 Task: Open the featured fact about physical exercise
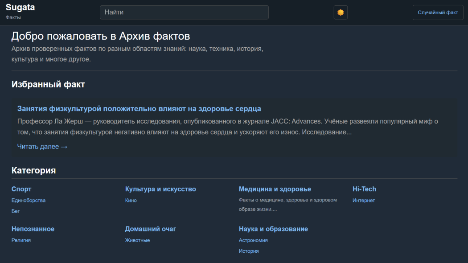point(139,109)
